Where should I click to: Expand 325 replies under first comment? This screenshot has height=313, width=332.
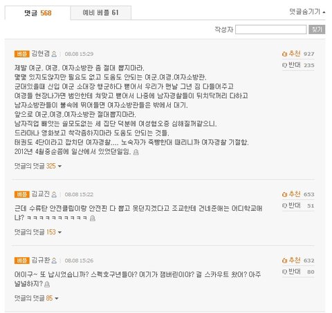38,166
